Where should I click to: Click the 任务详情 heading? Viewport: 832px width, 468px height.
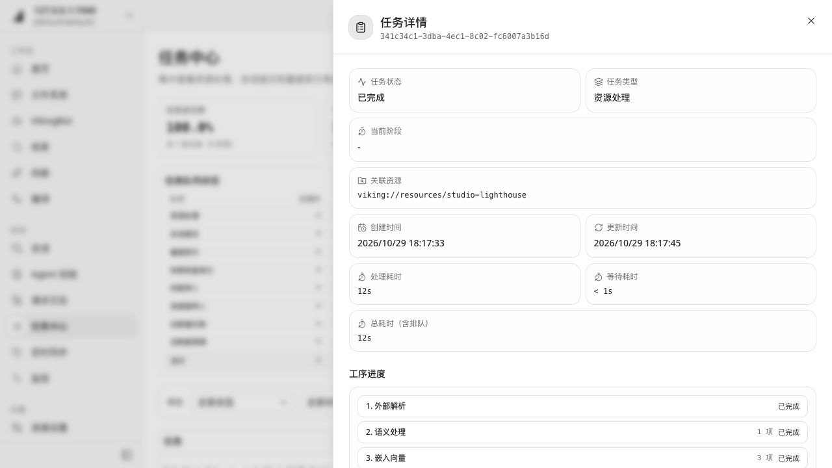click(x=404, y=23)
